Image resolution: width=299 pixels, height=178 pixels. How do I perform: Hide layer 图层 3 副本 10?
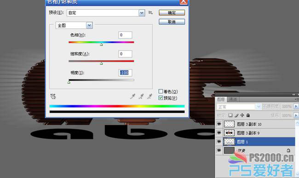point(219,124)
